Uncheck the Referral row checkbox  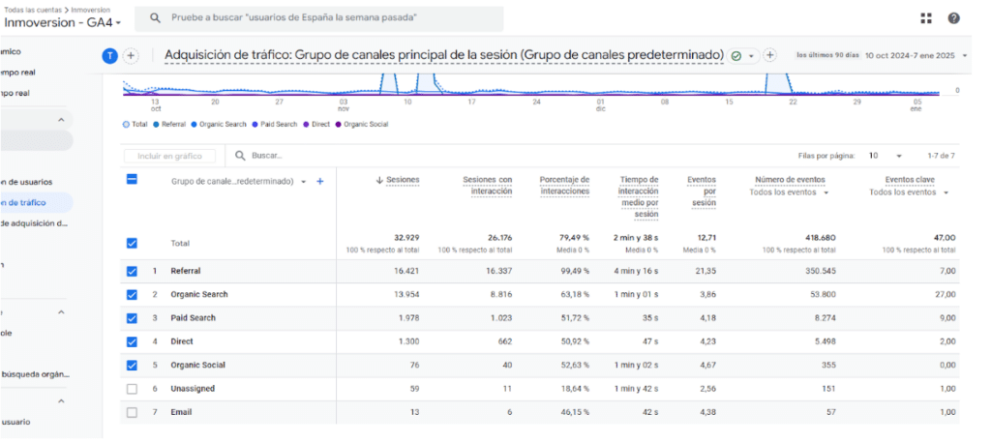132,271
